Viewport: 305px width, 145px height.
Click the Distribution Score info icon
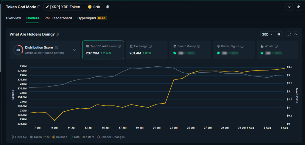(57, 47)
